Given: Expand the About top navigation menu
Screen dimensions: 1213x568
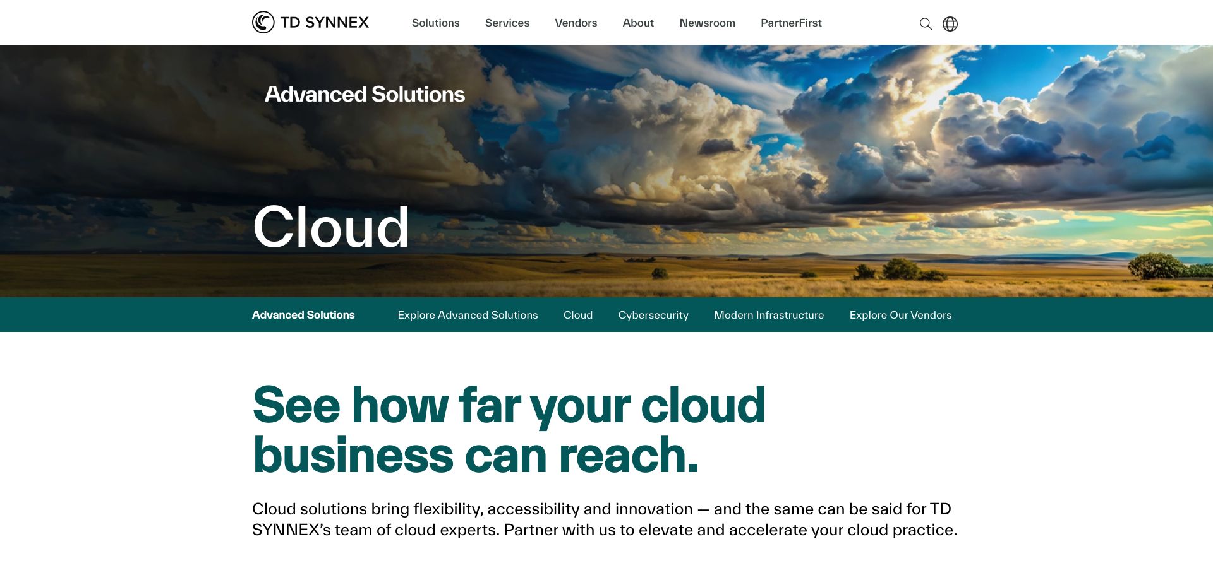Looking at the screenshot, I should coord(638,23).
